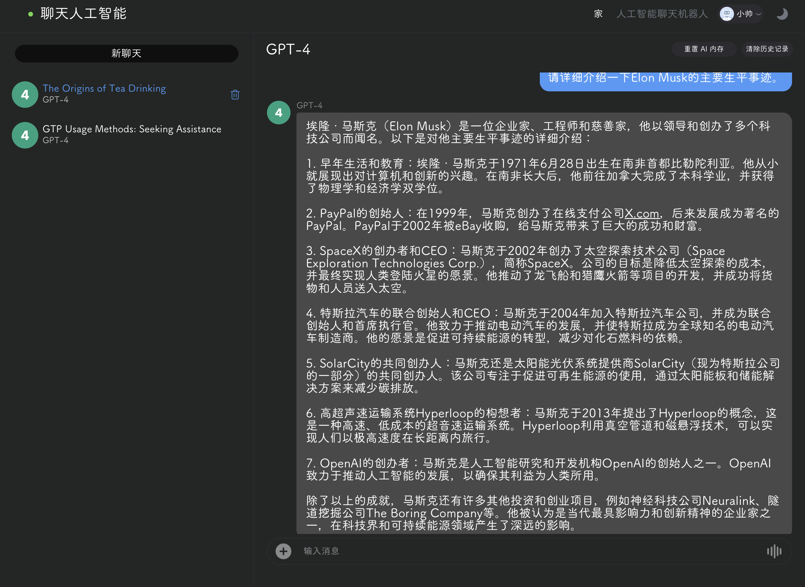
Task: Expand the 小帅 user dropdown chevron
Action: [758, 14]
